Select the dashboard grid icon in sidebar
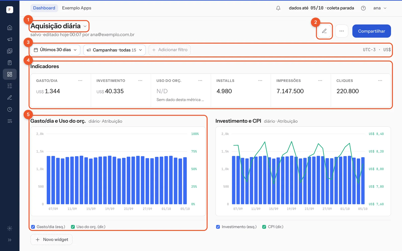The image size is (402, 251). pos(10,74)
